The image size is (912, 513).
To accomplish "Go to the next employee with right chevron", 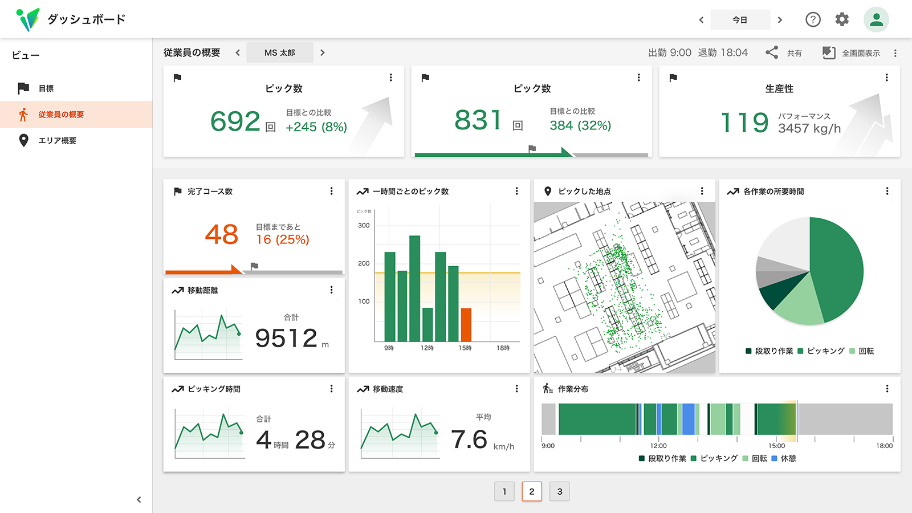I will point(323,52).
